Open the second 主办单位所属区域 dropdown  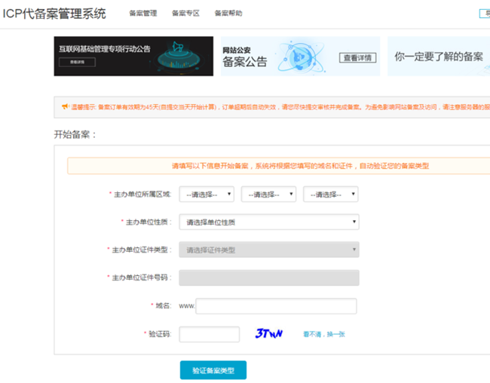coord(268,195)
